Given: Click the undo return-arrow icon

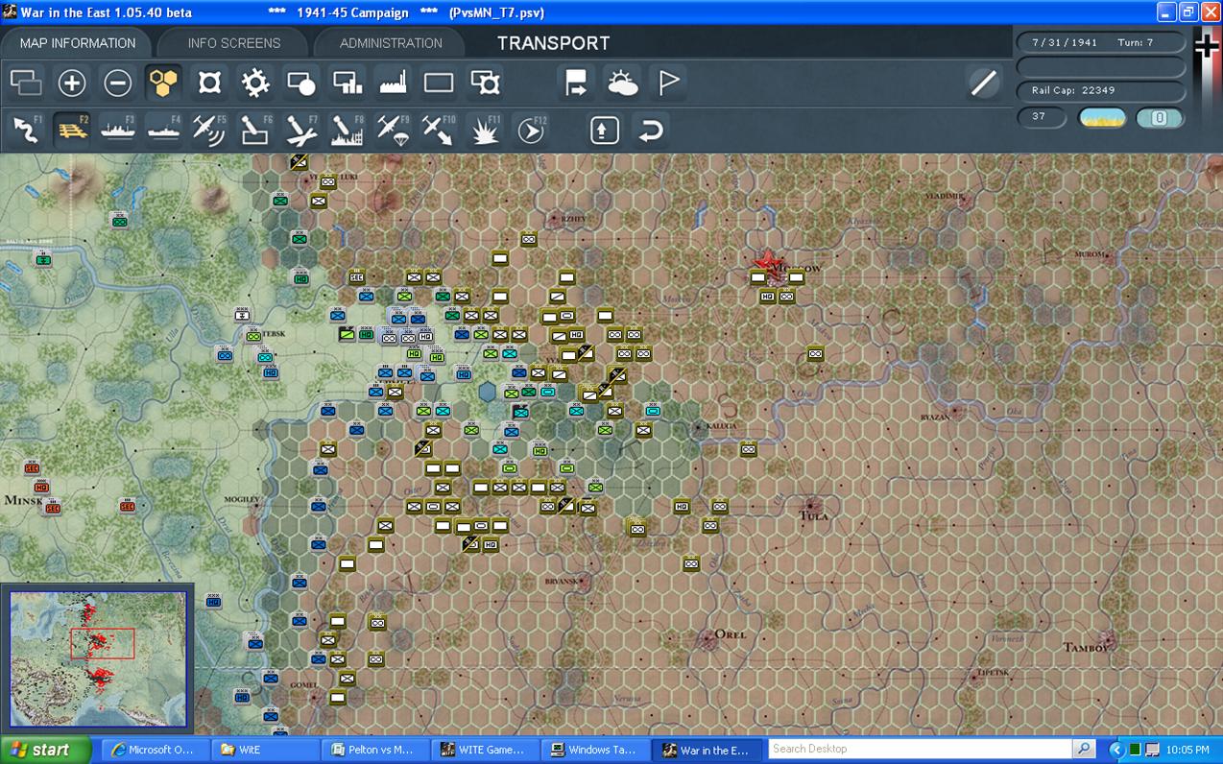Looking at the screenshot, I should click(x=650, y=130).
